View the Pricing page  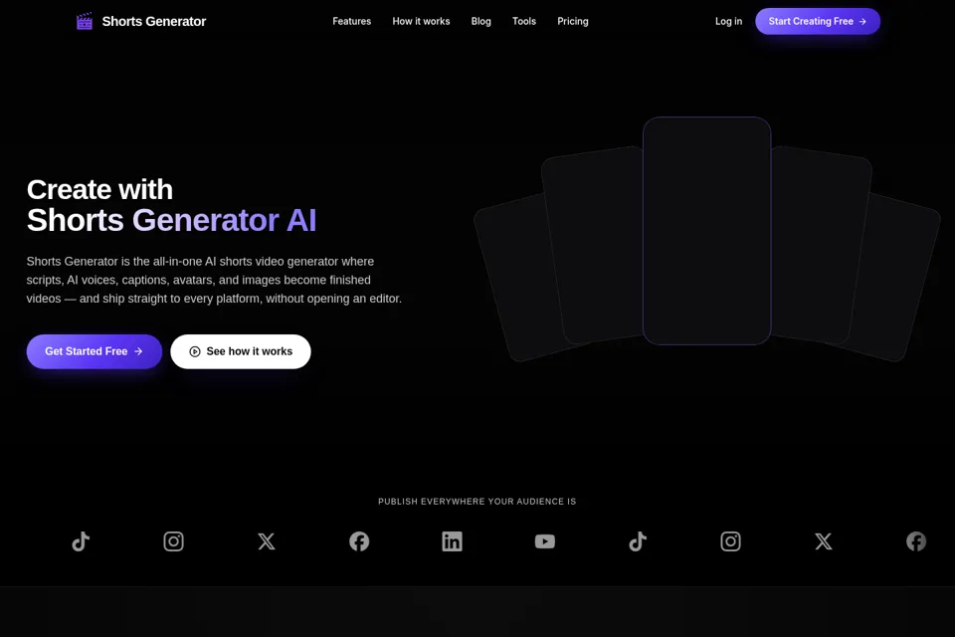click(x=573, y=21)
